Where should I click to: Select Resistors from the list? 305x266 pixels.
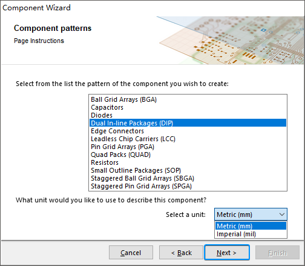188,162
